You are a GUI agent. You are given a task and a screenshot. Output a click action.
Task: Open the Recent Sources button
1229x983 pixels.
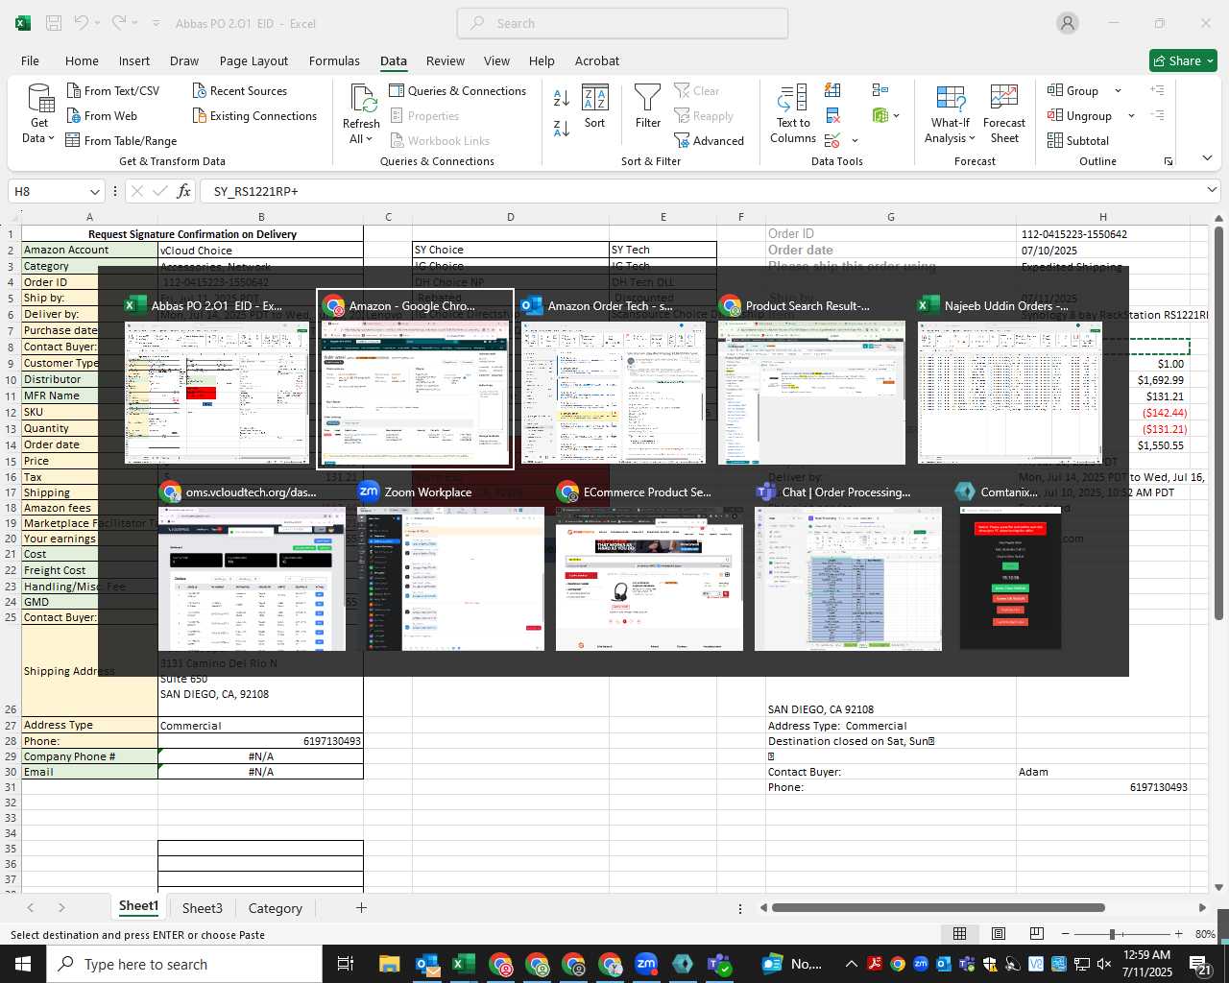coord(240,91)
